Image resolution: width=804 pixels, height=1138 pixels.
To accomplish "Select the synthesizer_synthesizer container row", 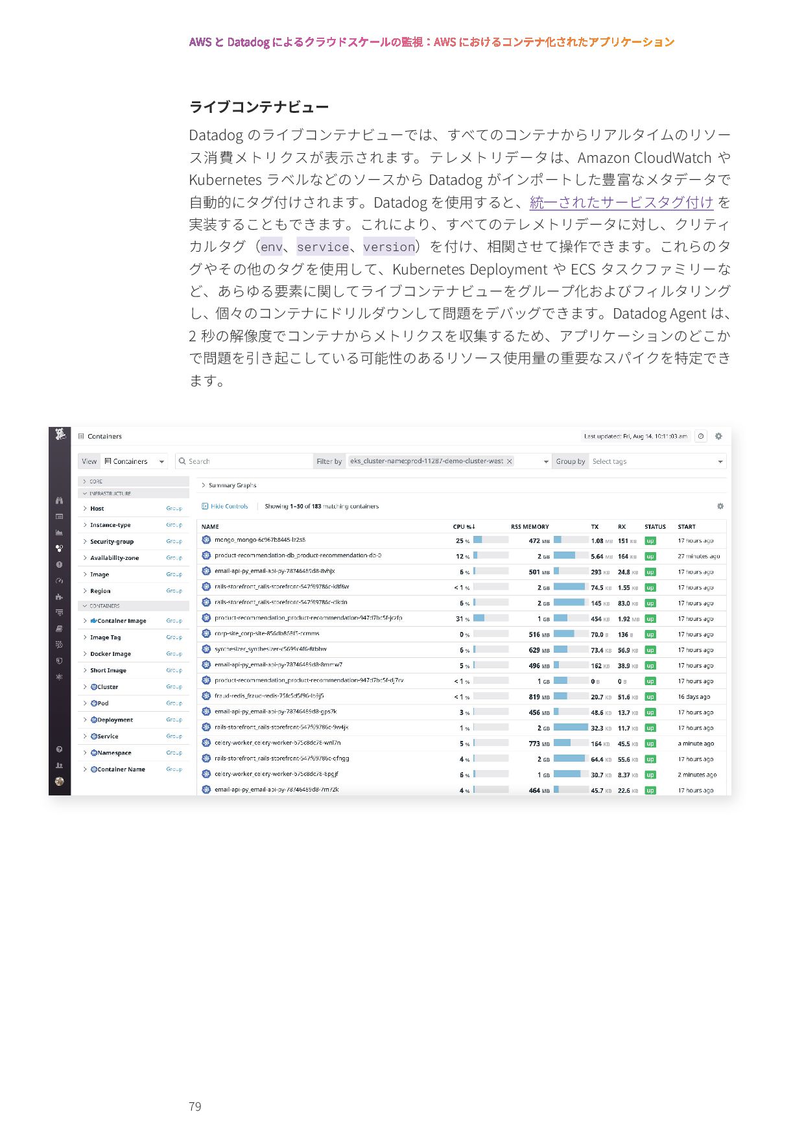I will click(x=461, y=649).
